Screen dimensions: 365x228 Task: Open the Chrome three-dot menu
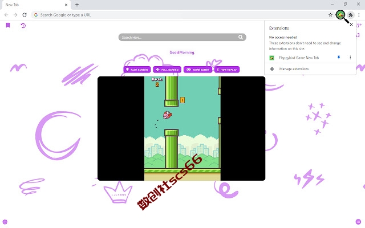359,15
